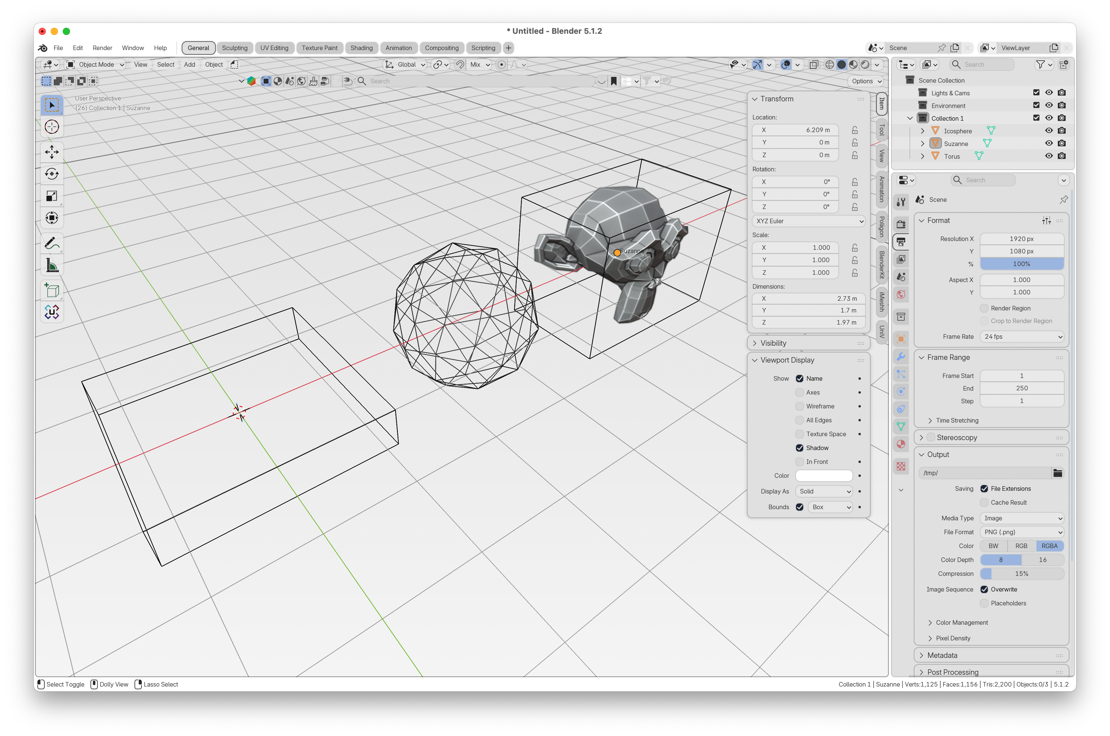Open the Modifiers wrench properties tab
1110x736 pixels.
(x=901, y=357)
